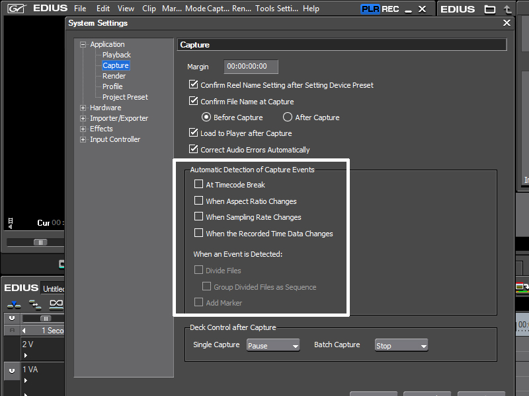This screenshot has height=396, width=529.
Task: Uncheck Load to Player after Capture
Action: click(193, 133)
